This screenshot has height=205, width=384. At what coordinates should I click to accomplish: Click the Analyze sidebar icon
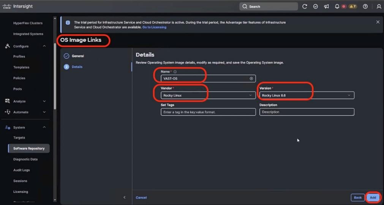click(8, 101)
